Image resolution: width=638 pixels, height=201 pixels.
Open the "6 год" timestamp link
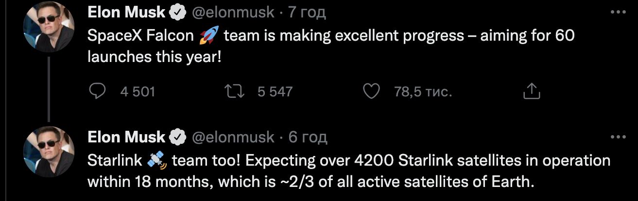(x=308, y=138)
